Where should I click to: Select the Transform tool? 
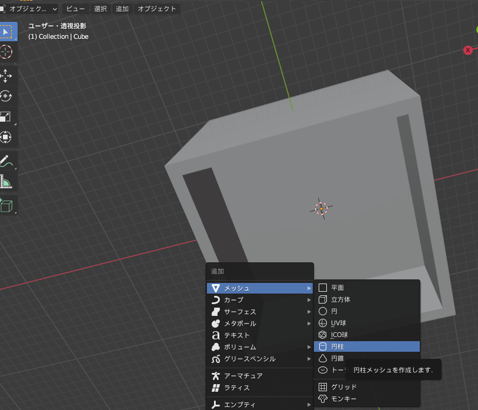(x=6, y=137)
